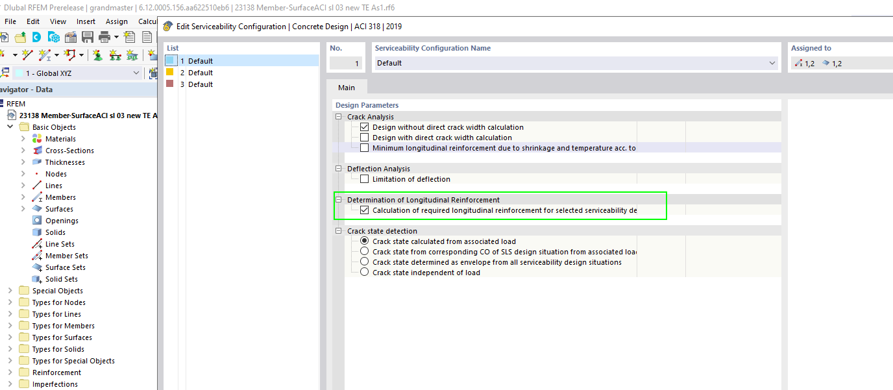Click the yellow swatch of configuration 2

click(170, 72)
